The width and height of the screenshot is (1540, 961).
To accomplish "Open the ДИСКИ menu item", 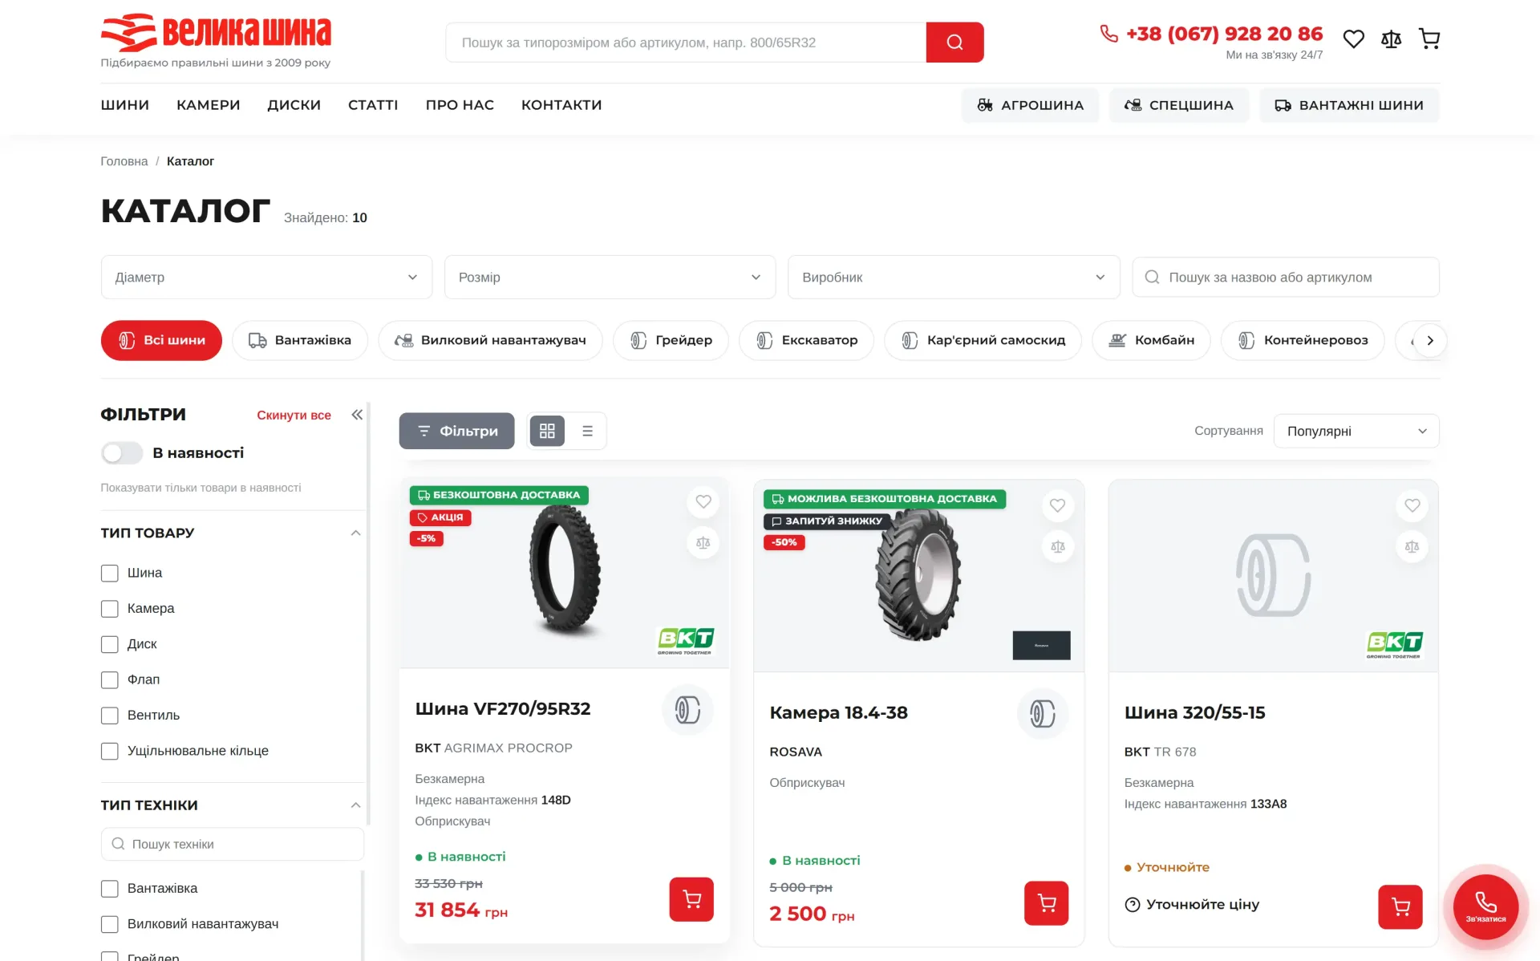I will click(294, 105).
